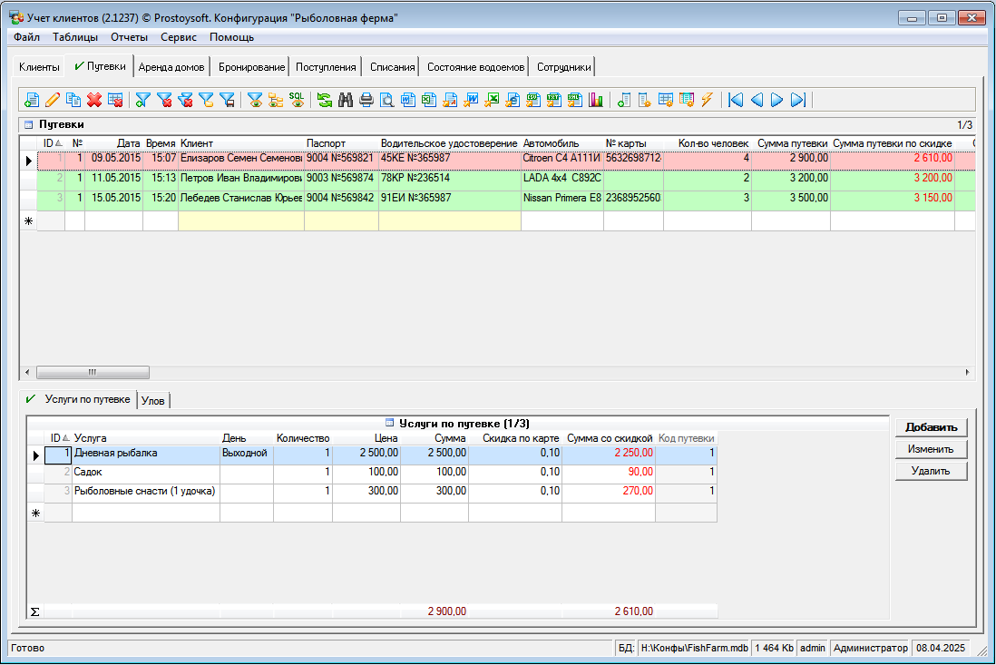Viewport: 996px width, 665px height.
Task: Jump to first record arrow
Action: click(x=736, y=100)
